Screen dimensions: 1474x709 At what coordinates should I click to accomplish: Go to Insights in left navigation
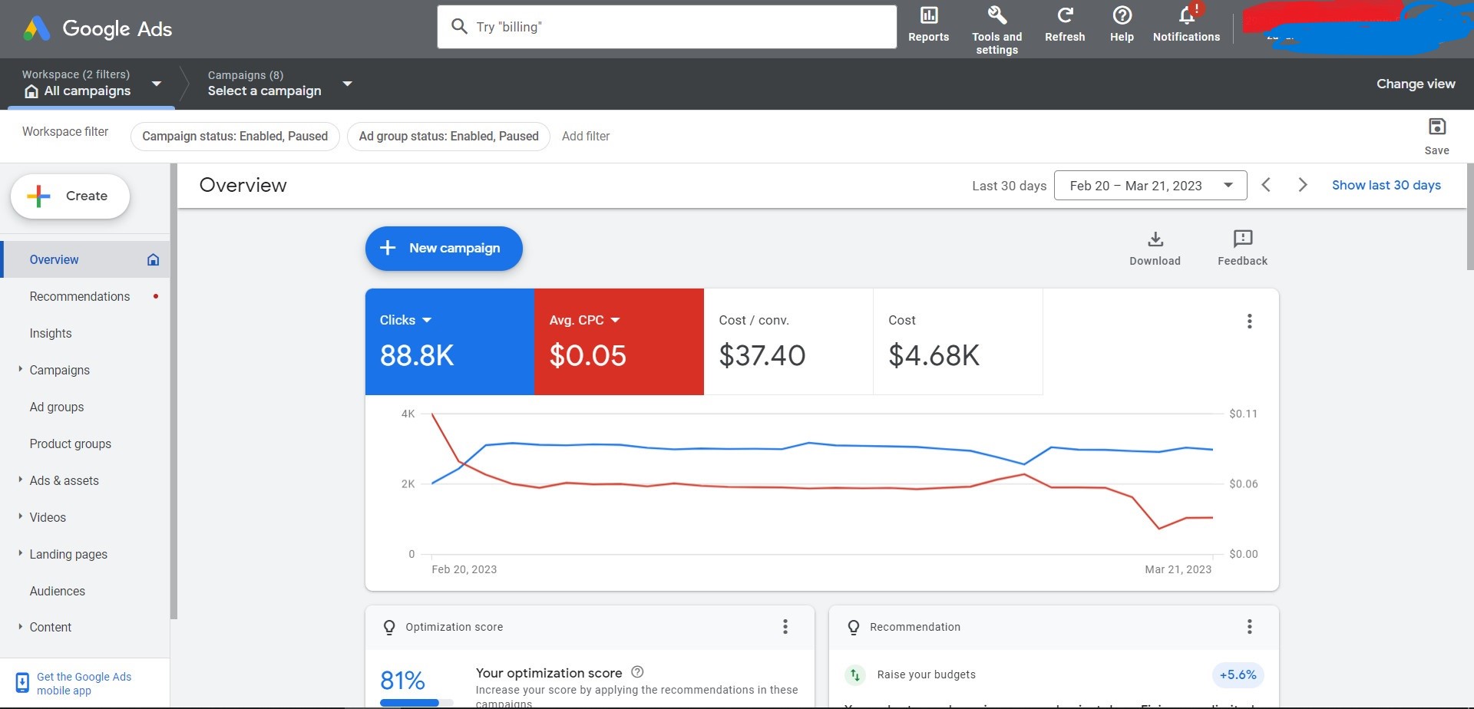click(51, 334)
